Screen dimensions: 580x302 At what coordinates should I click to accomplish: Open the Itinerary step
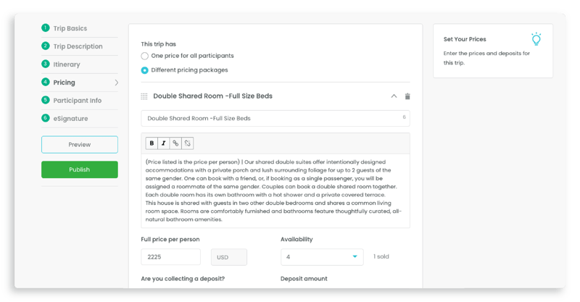pos(66,64)
